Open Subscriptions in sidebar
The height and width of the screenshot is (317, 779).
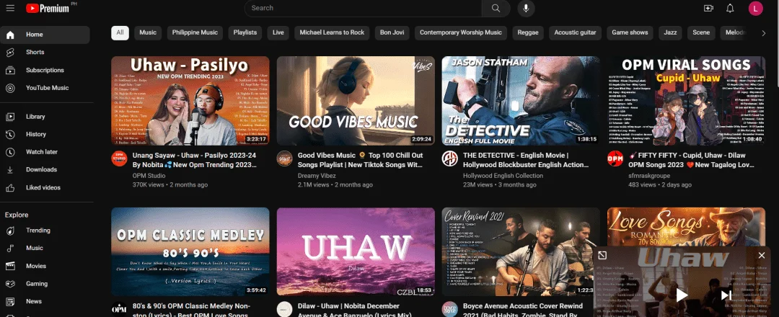pos(45,70)
